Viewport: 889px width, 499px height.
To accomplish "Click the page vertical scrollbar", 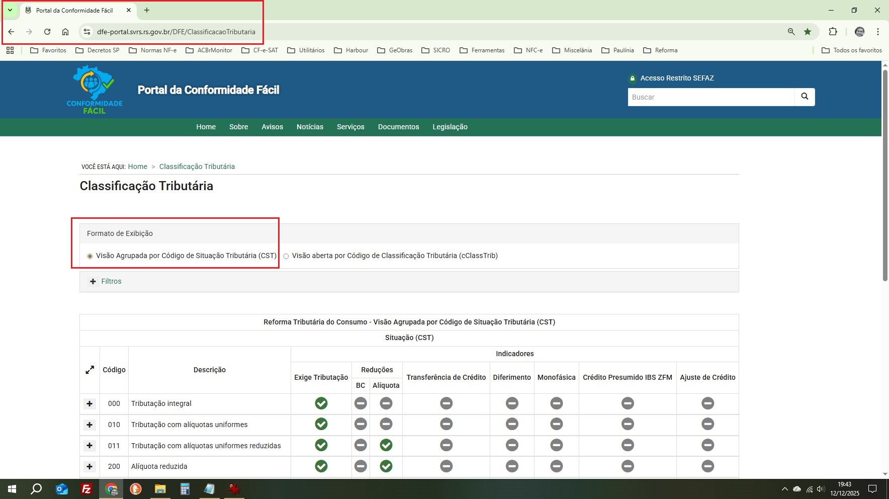I will tap(885, 176).
